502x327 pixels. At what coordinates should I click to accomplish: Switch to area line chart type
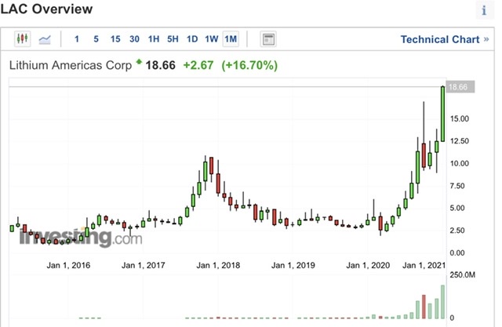coord(45,40)
